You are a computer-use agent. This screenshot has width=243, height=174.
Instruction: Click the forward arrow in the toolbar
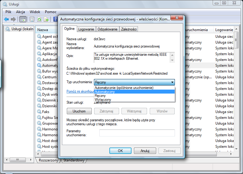pos(13,19)
